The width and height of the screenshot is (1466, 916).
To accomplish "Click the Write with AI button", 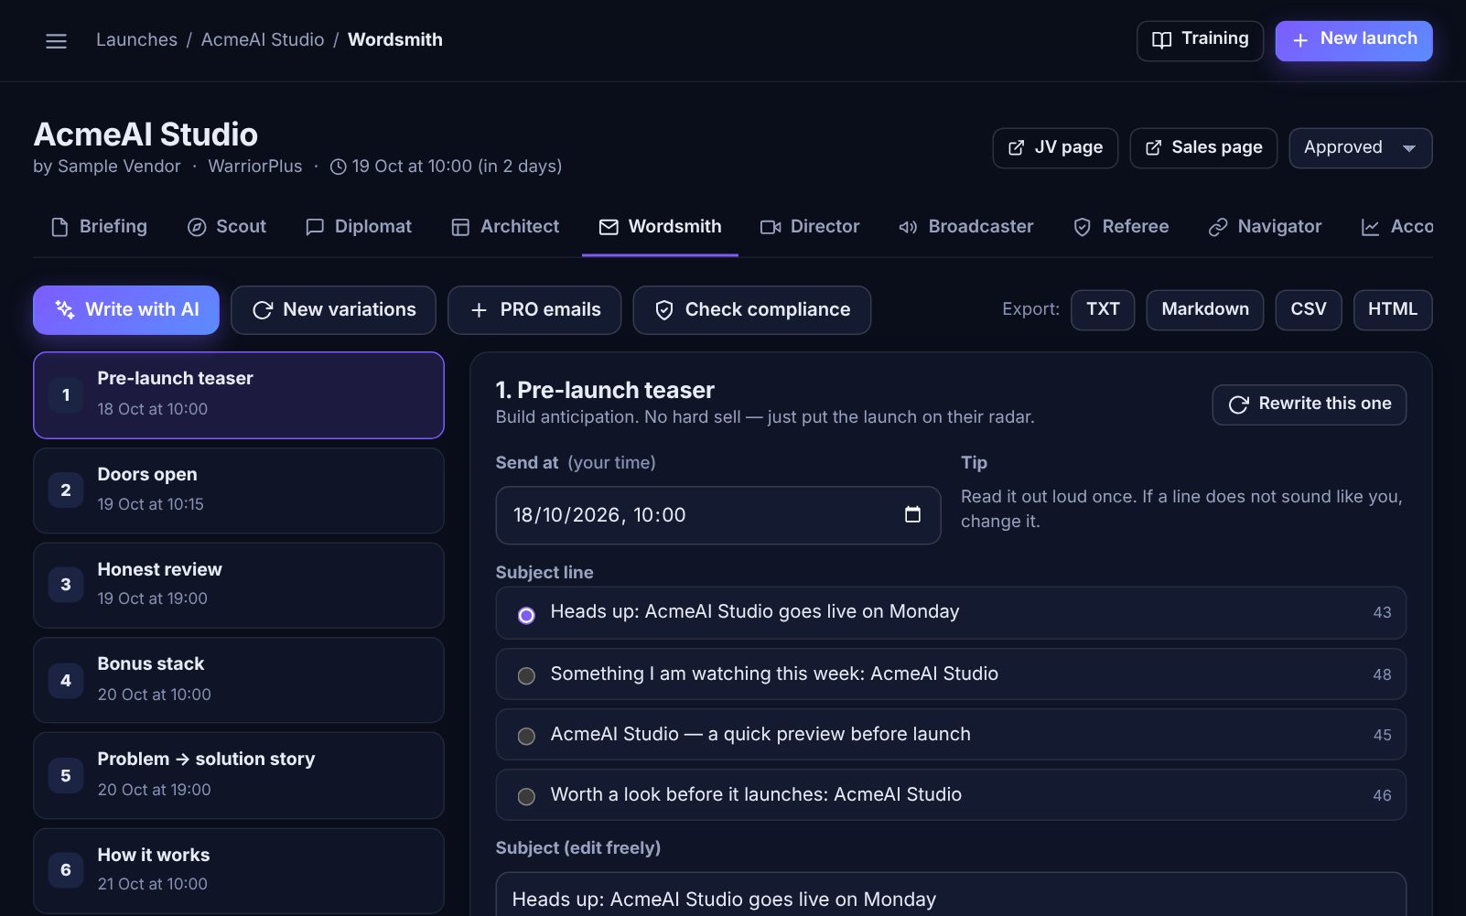I will coord(126,310).
